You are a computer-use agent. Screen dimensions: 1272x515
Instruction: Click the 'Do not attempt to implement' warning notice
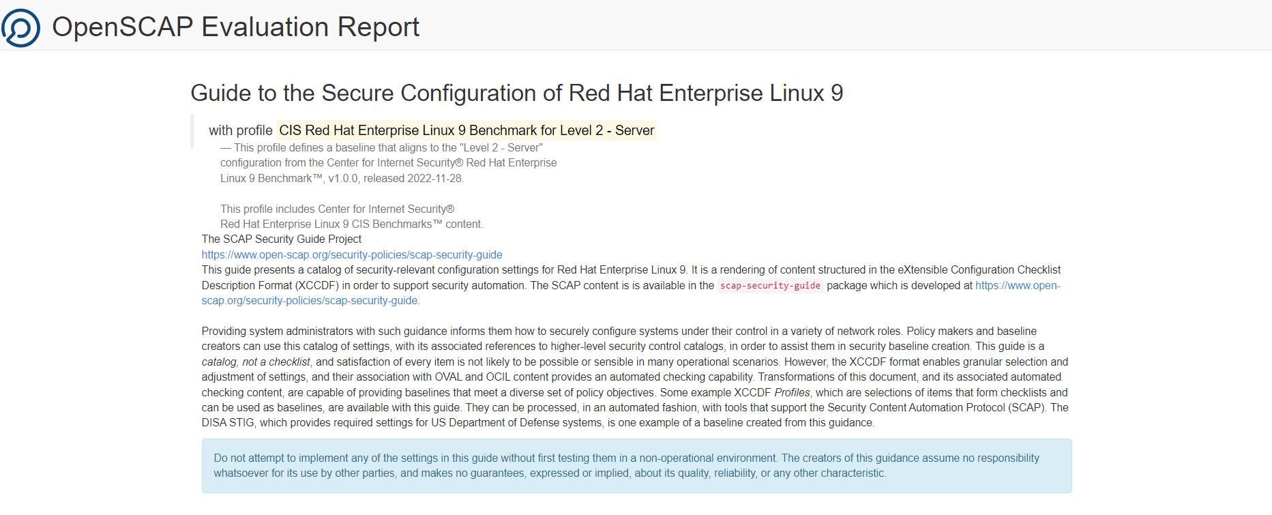[x=636, y=466]
